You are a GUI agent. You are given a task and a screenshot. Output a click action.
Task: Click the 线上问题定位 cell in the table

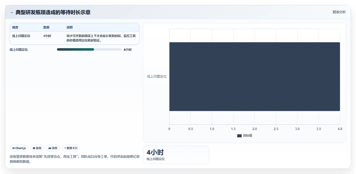tap(21, 36)
